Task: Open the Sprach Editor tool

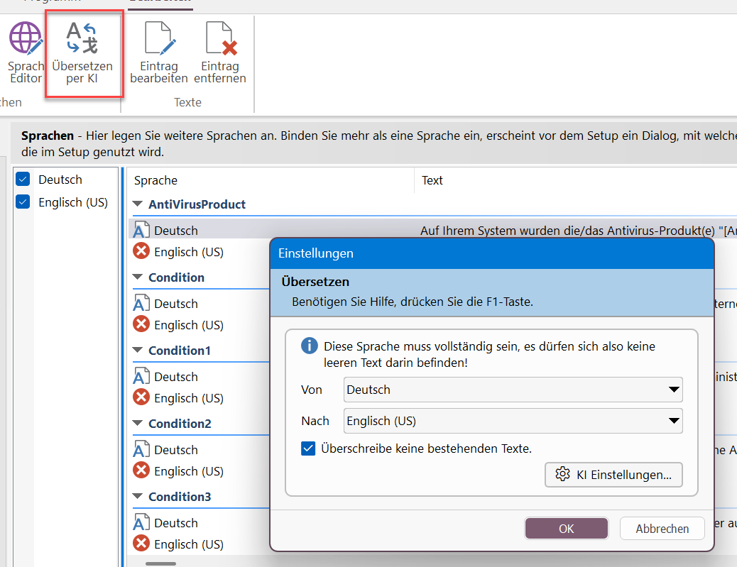Action: 26,53
